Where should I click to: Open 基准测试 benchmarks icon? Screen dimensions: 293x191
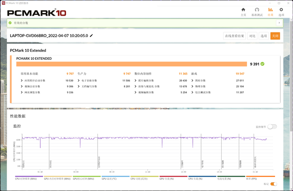(257, 10)
